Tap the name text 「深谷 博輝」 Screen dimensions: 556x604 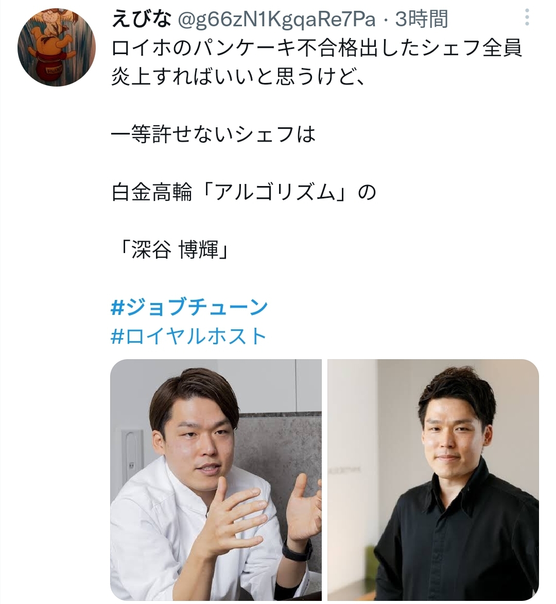coord(174,249)
